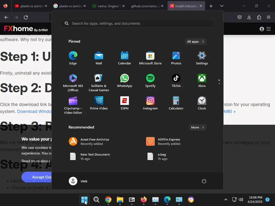Open the list all tabs dropdown

[x=222, y=6]
